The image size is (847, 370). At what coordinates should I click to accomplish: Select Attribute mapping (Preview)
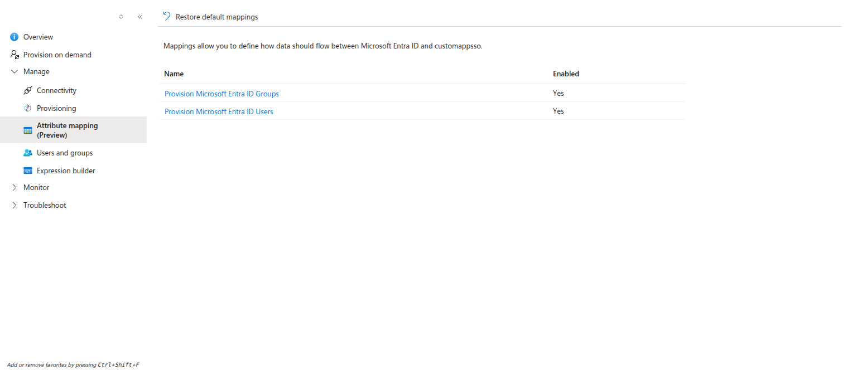[x=73, y=130]
